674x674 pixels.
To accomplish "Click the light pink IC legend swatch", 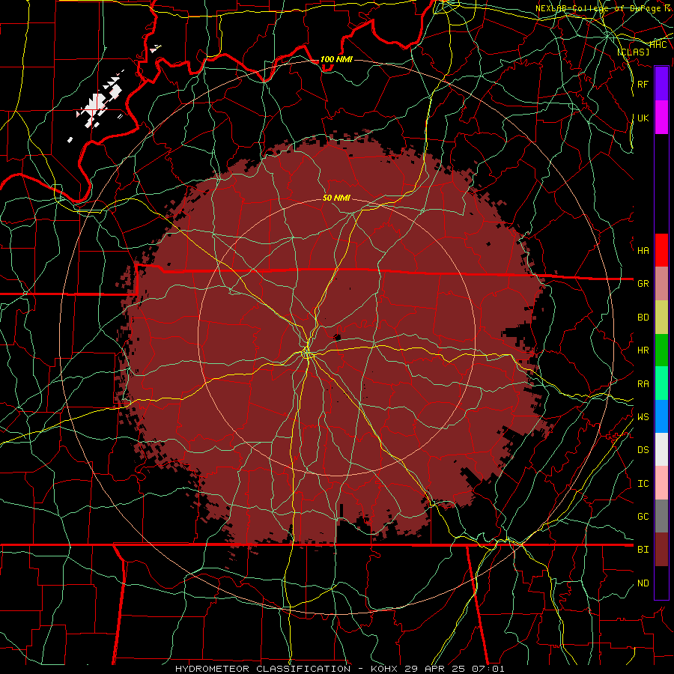I will click(x=661, y=483).
